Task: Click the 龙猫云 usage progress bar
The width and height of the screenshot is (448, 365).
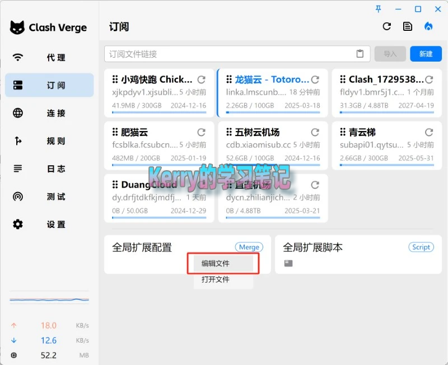Action: [273, 112]
